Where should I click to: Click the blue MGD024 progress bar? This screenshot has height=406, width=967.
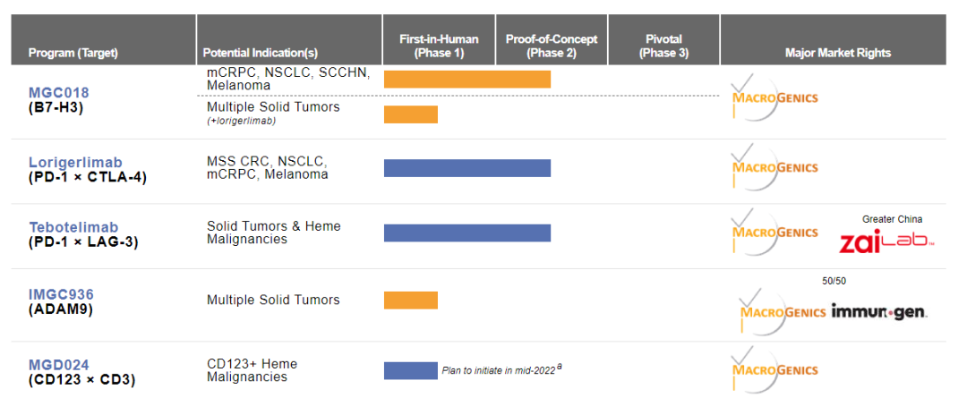[411, 370]
